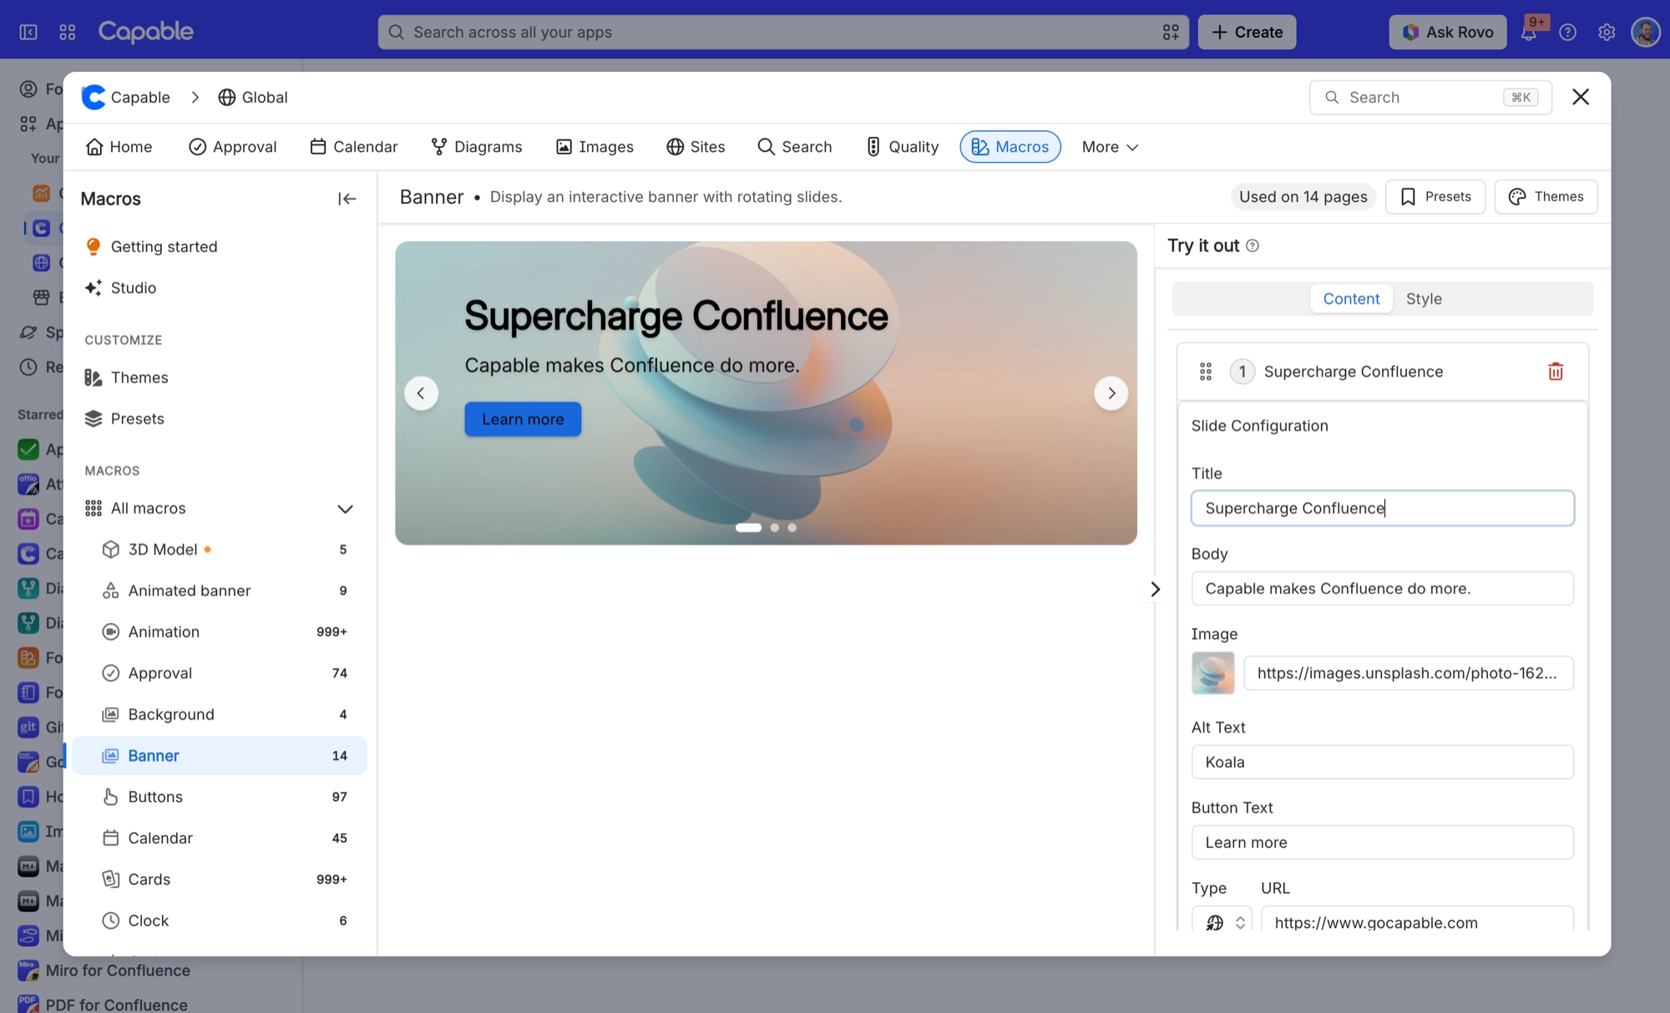1670x1013 pixels.
Task: Go to the next banner slide arrow
Action: (1111, 393)
